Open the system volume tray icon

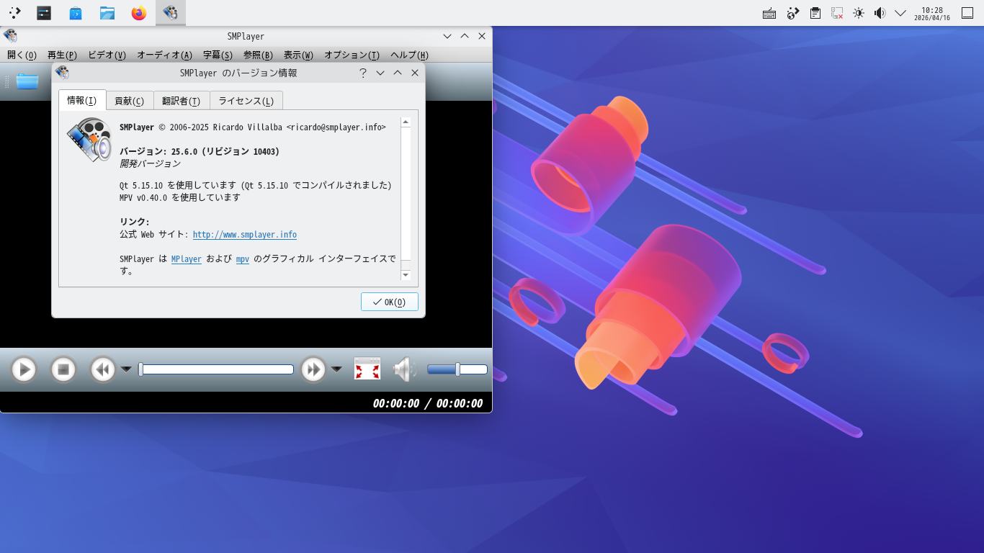point(880,13)
